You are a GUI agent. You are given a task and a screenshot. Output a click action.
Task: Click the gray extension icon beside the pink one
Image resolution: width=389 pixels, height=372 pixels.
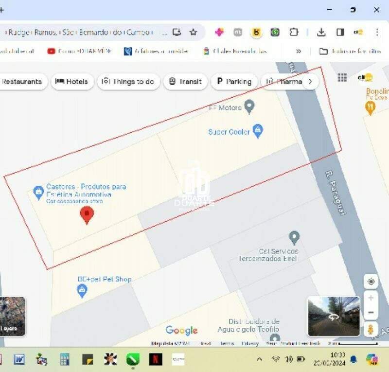coord(238,32)
